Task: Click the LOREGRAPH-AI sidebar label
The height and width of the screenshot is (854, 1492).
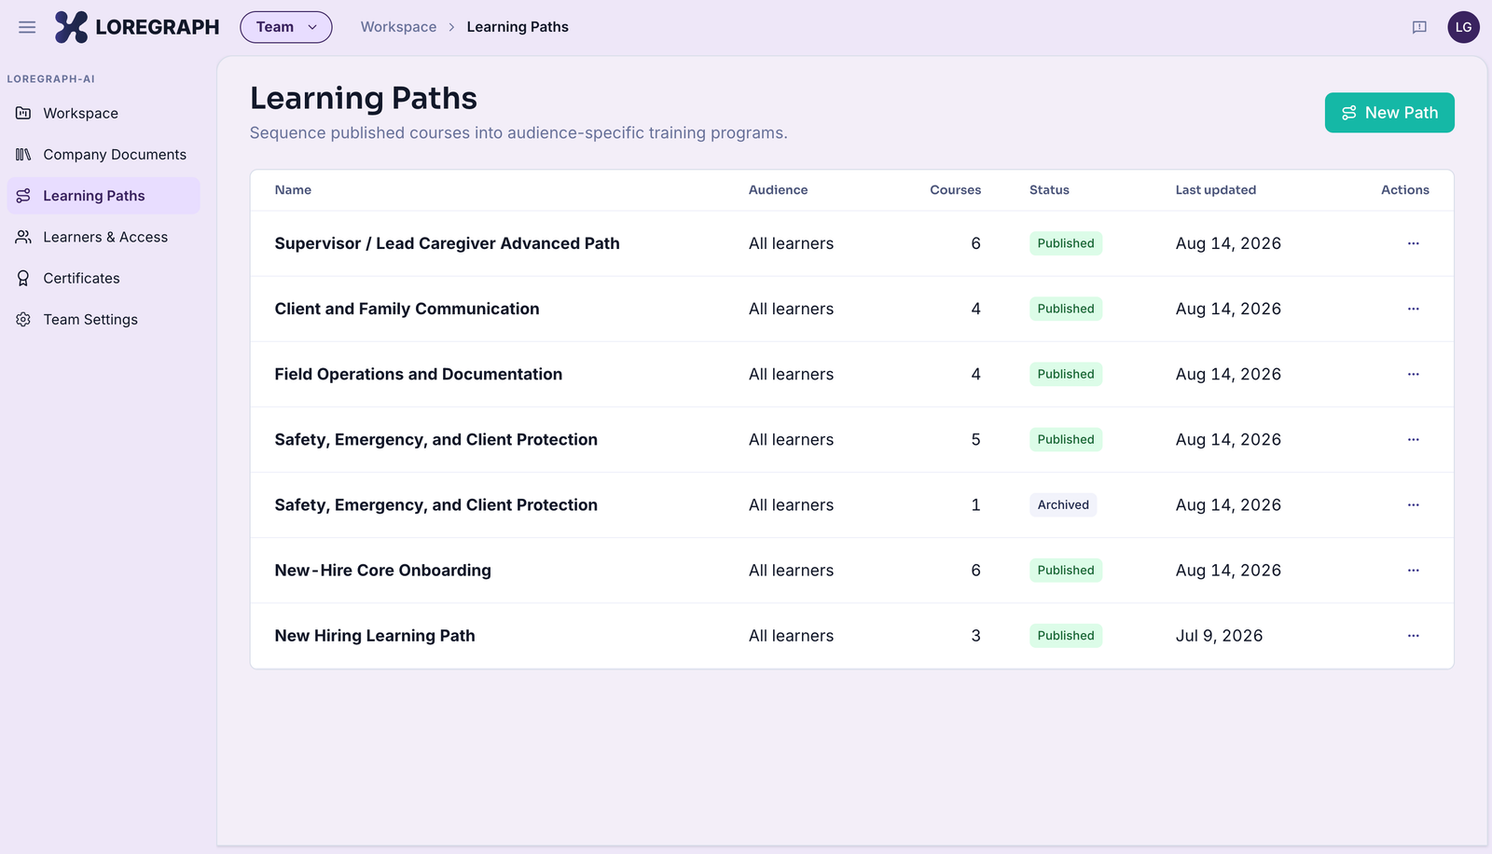Action: [x=51, y=79]
